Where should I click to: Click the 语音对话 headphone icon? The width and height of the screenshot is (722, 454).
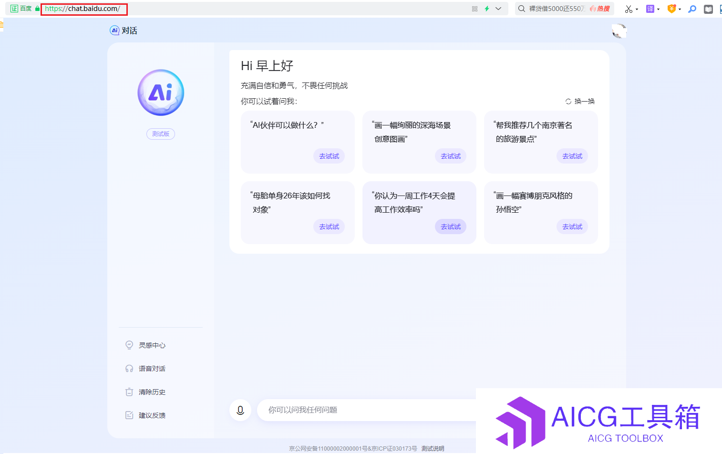point(129,369)
